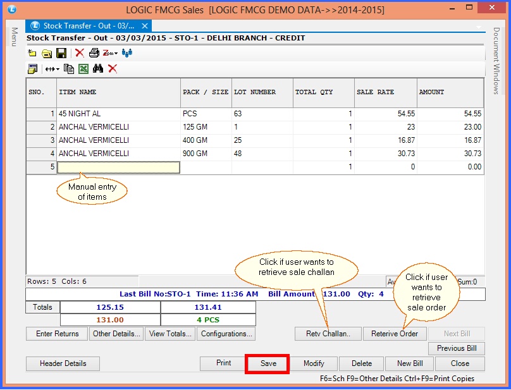
Task: Click the 125 GM pack size cell
Action: coord(206,127)
